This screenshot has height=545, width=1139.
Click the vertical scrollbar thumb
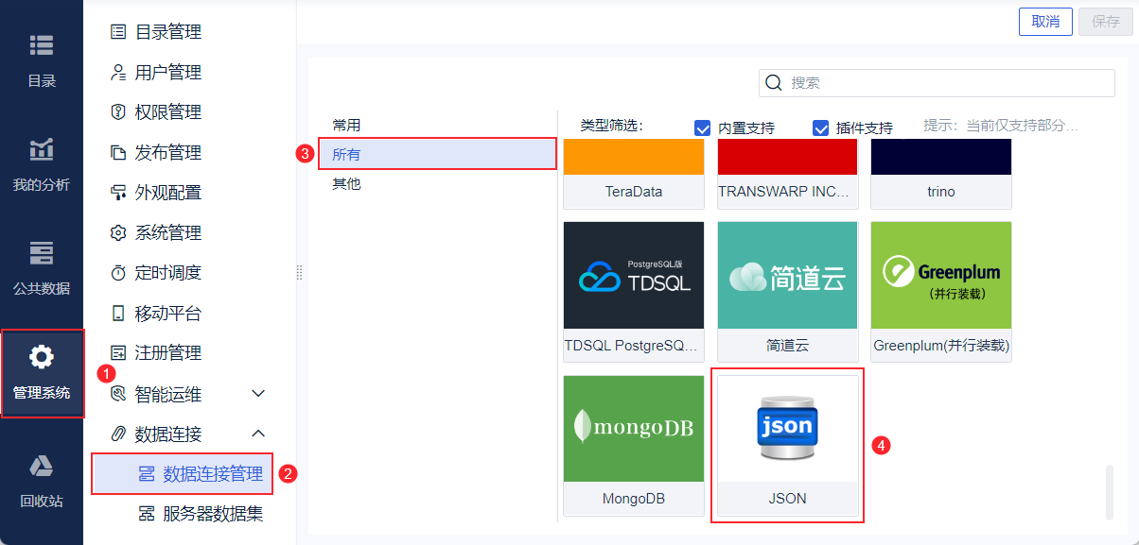(x=1109, y=491)
